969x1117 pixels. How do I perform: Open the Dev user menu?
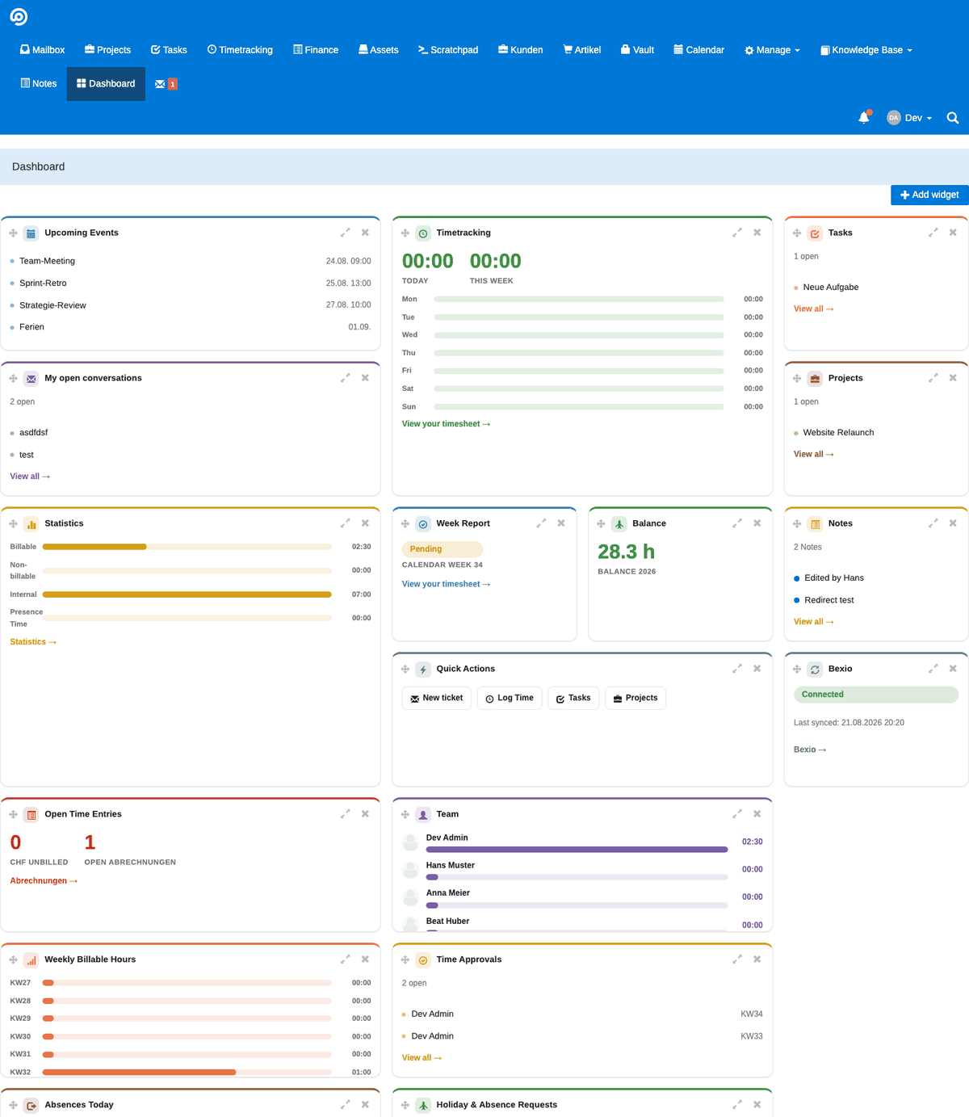(x=910, y=118)
